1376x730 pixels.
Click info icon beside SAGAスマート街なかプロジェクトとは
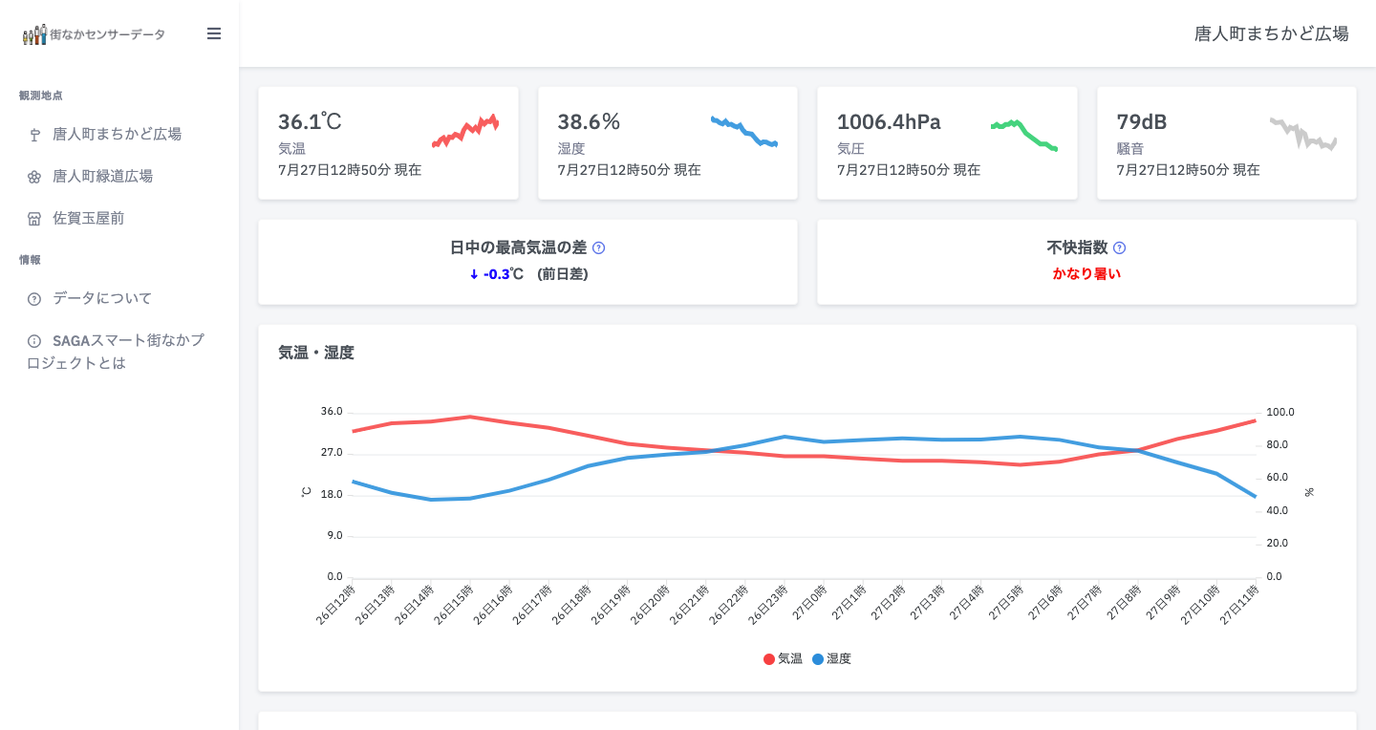click(x=34, y=341)
